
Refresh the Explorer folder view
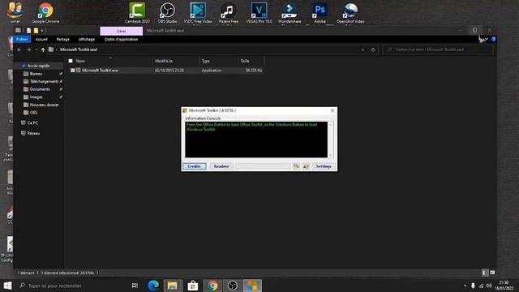373,49
